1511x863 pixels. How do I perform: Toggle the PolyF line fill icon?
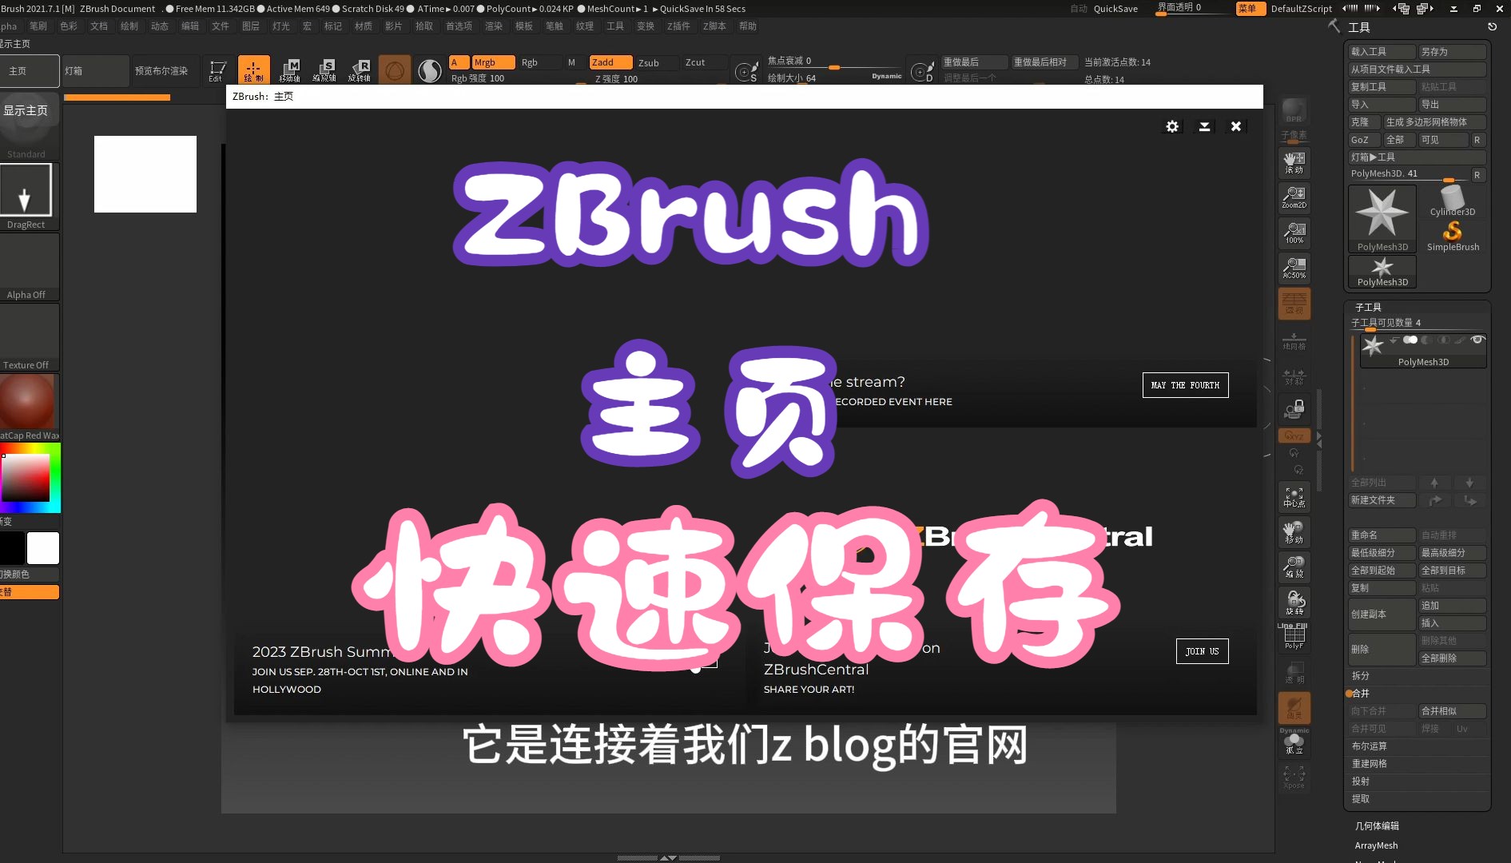click(x=1294, y=637)
